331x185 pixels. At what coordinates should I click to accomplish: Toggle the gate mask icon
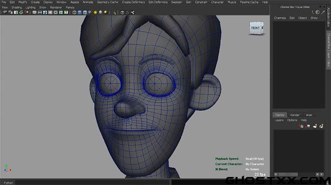(50, 12)
